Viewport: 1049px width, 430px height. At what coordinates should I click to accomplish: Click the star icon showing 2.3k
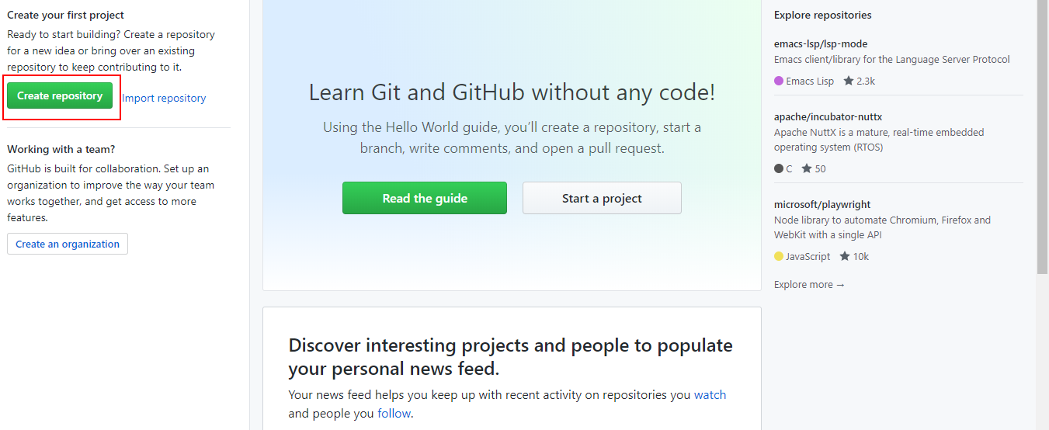click(849, 81)
